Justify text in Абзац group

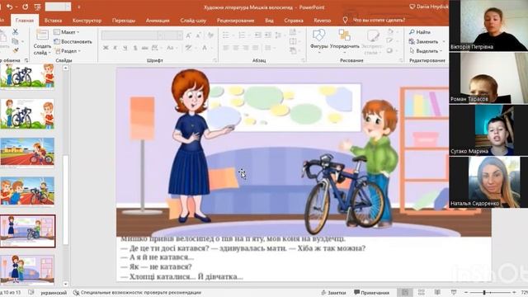tap(256, 48)
